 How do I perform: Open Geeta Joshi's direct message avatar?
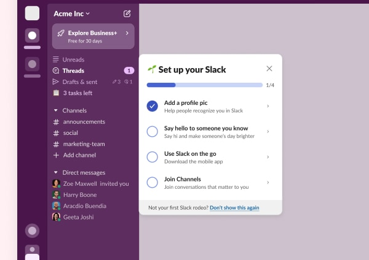tap(56, 217)
